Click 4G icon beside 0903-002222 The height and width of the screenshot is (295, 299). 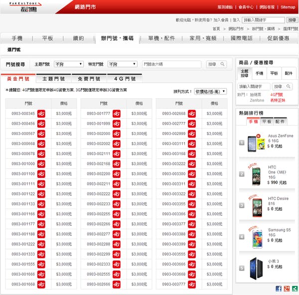click(x=117, y=194)
